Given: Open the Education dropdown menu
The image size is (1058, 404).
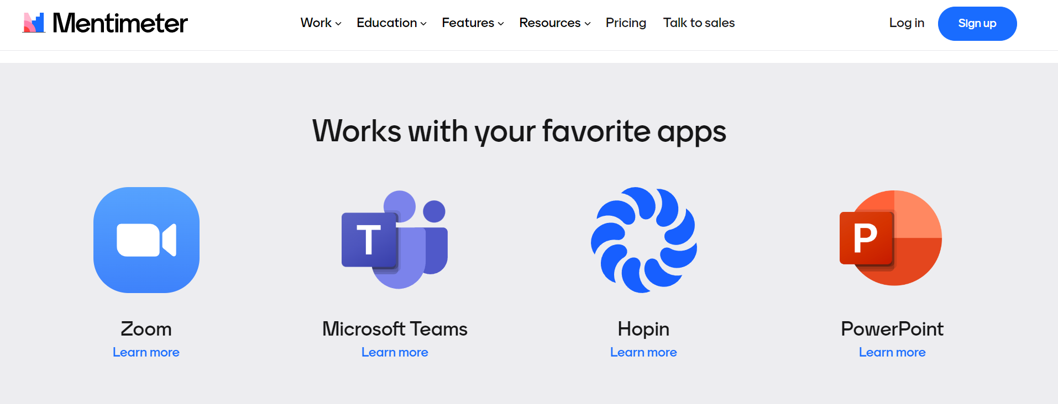Looking at the screenshot, I should pyautogui.click(x=391, y=23).
